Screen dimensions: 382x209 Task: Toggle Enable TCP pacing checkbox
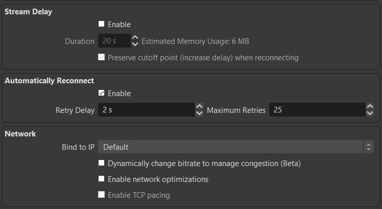(x=102, y=195)
